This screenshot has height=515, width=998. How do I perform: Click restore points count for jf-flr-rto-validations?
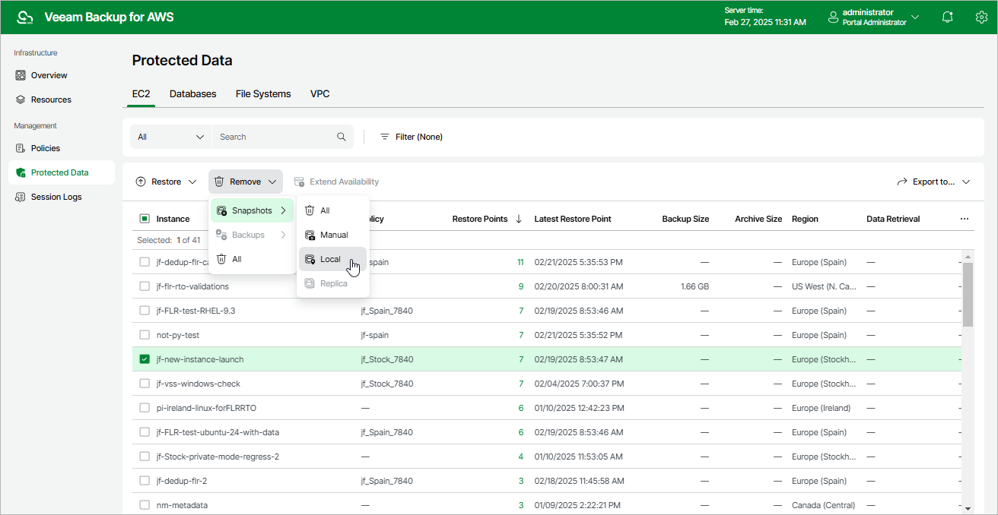520,286
